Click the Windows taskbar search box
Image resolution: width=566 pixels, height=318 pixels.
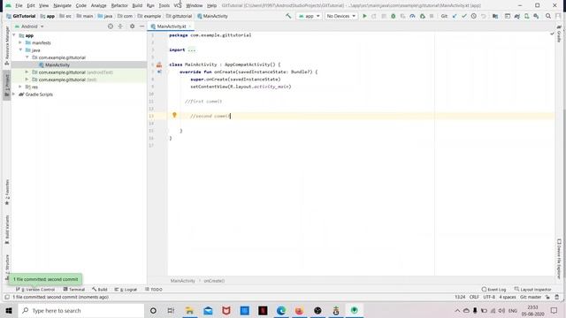80,310
